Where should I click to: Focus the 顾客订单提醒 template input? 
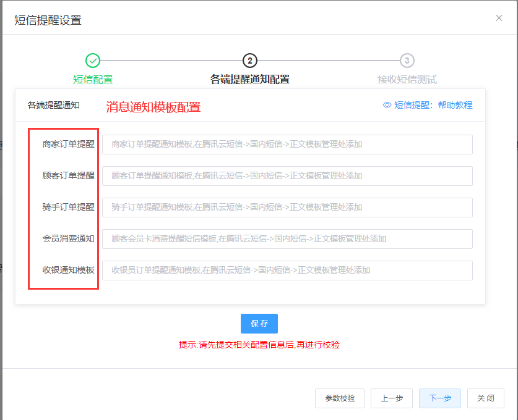pos(287,175)
